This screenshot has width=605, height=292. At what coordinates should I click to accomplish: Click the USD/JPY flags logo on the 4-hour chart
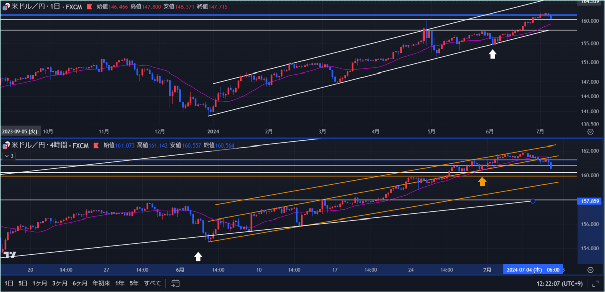tap(5, 145)
